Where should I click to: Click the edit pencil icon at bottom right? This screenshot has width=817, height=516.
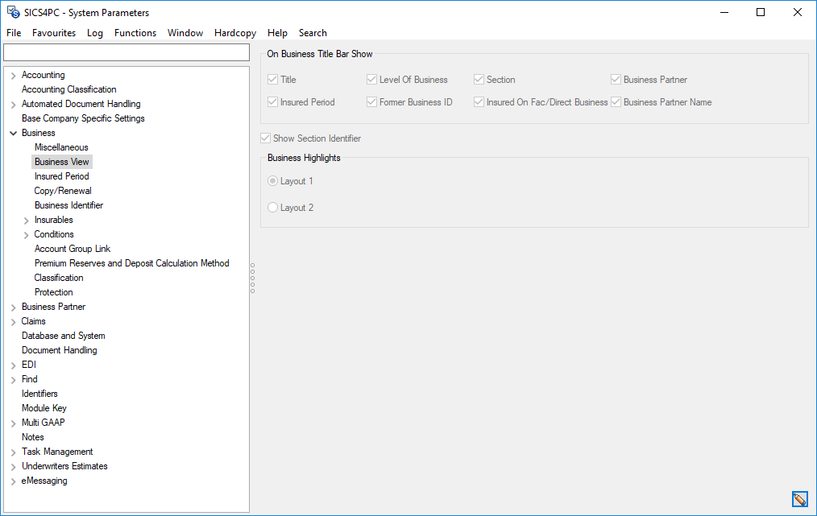(x=799, y=499)
